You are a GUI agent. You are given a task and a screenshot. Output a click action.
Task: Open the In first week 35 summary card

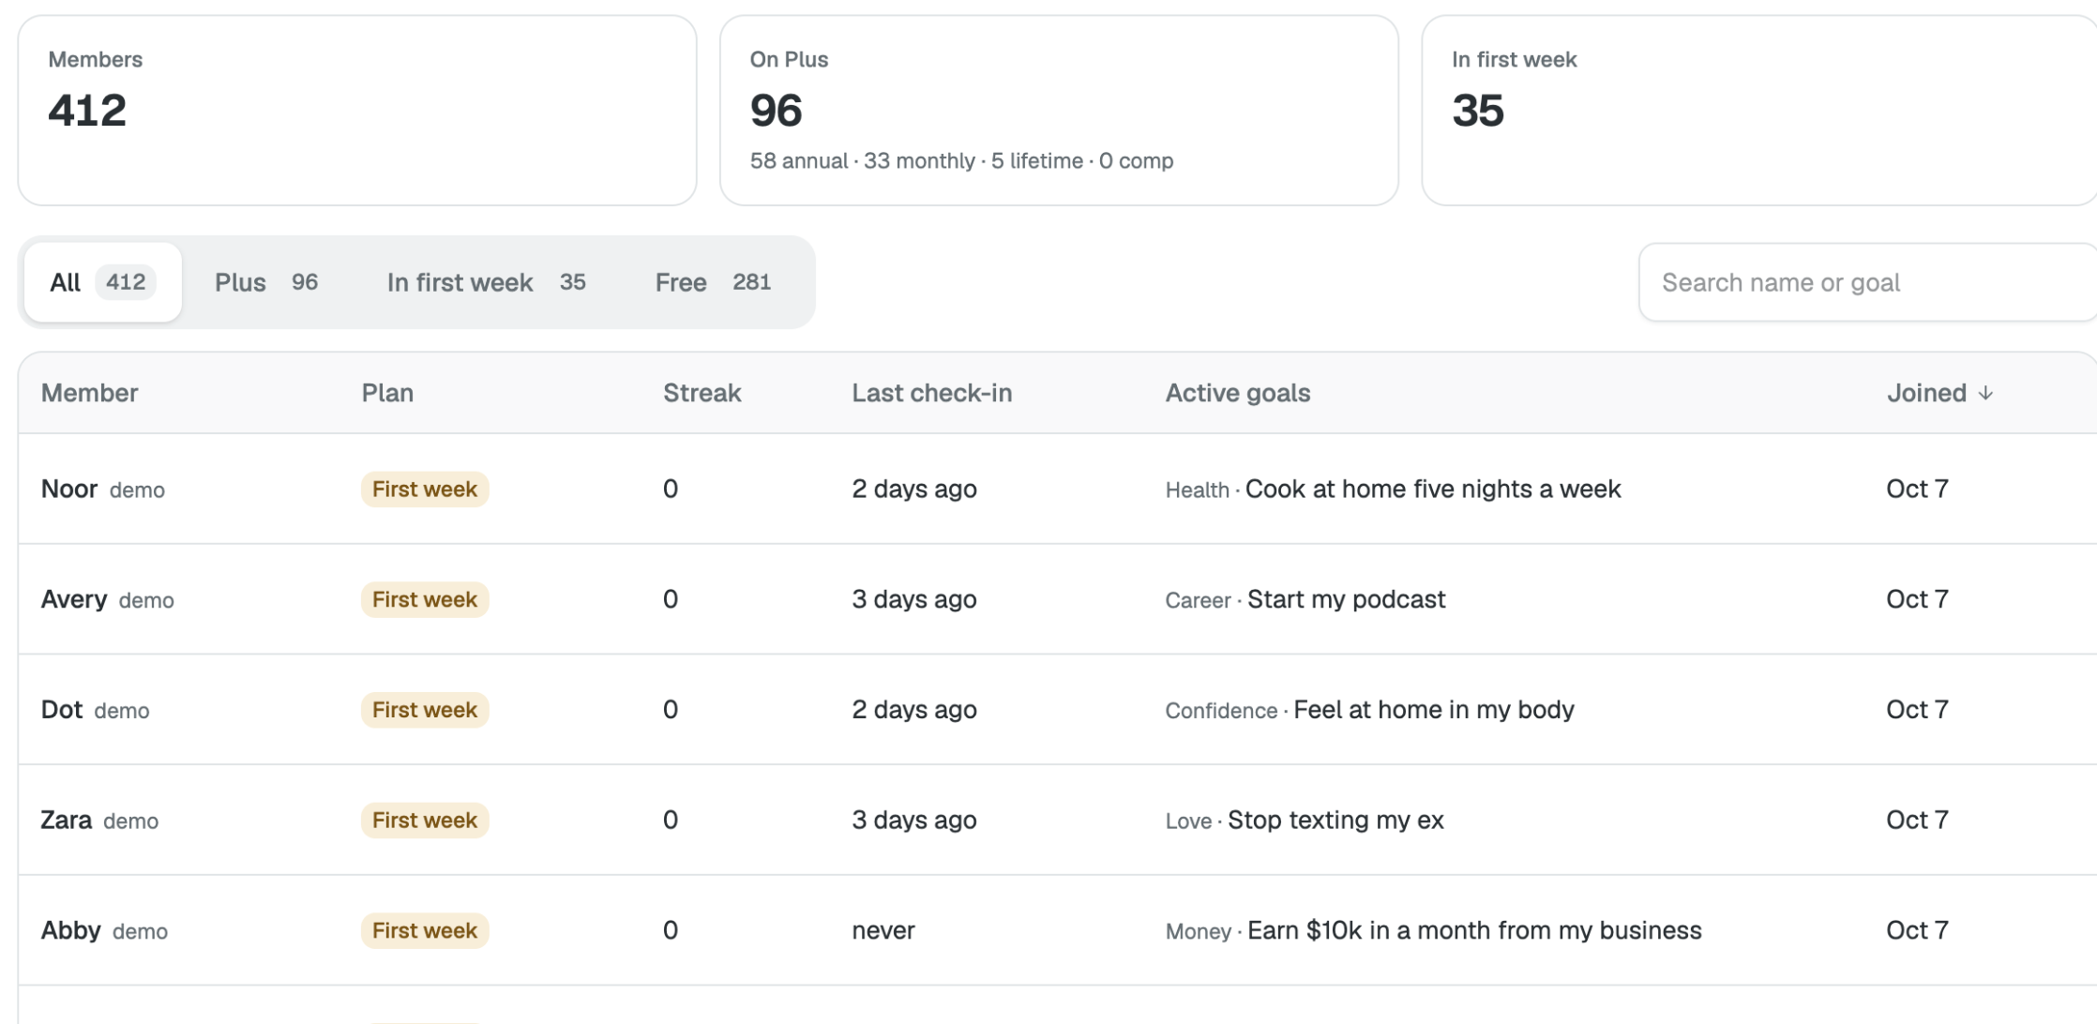click(x=1759, y=110)
